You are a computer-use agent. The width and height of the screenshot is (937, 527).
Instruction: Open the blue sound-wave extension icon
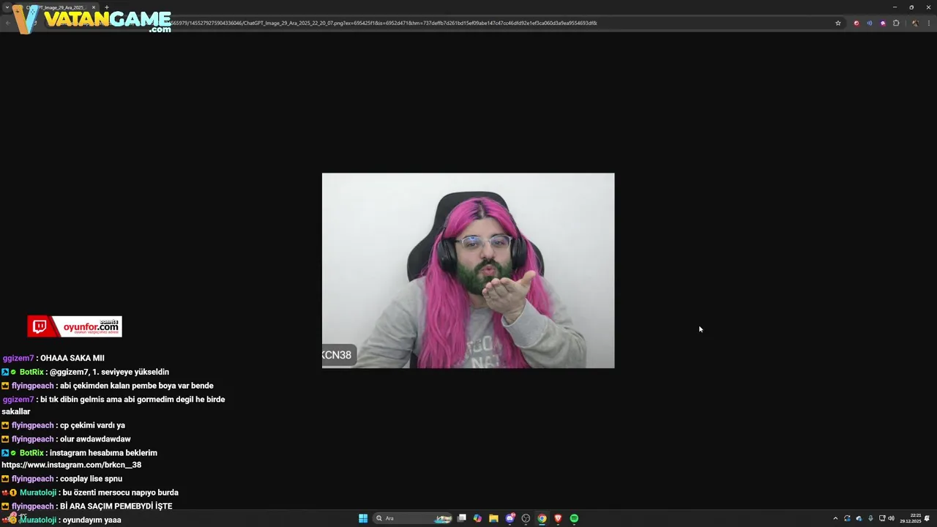point(870,23)
